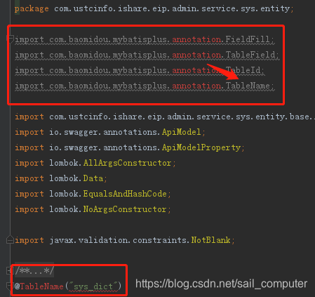Click the package keyword on first line

coord(32,8)
